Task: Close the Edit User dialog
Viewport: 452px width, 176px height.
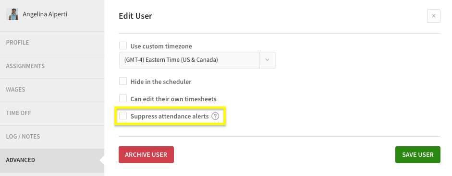Action: click(x=434, y=16)
